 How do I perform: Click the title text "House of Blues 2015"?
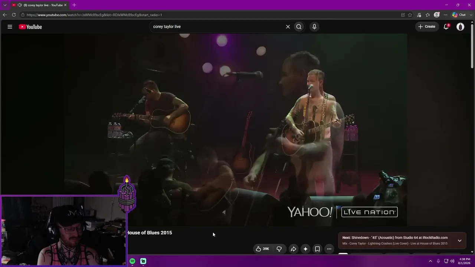150,233
